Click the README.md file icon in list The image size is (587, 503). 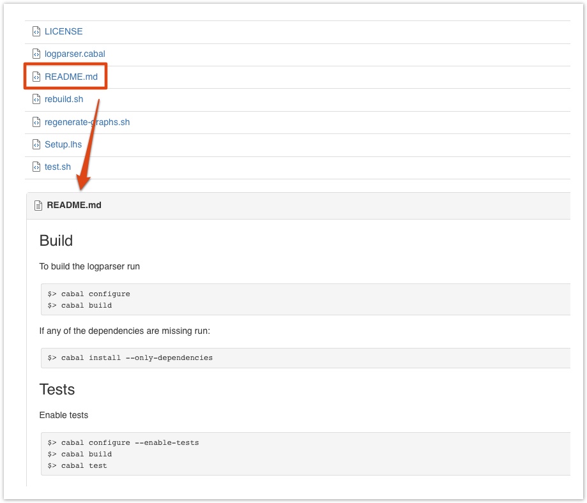click(36, 77)
